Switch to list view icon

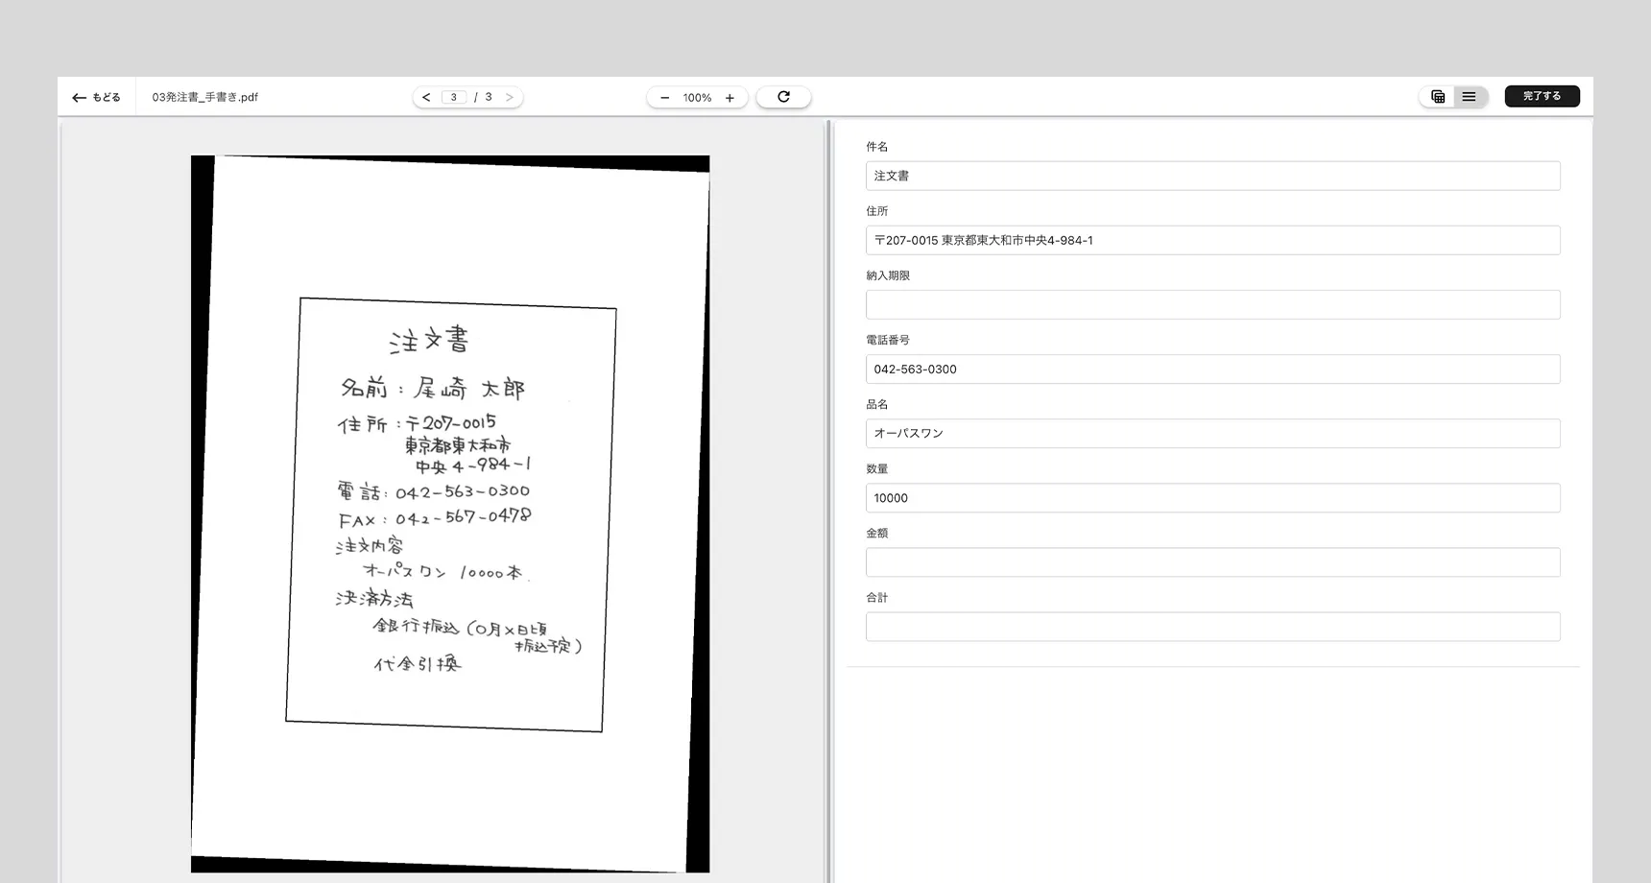coord(1469,97)
